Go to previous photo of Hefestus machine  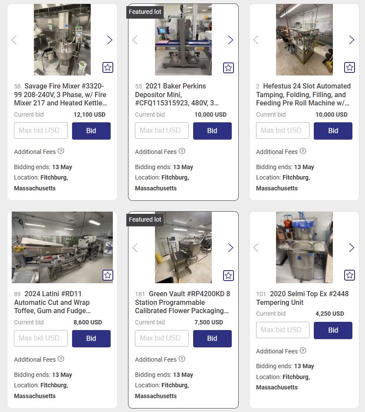pos(256,40)
